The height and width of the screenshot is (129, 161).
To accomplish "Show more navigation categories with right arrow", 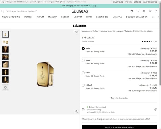I will click(x=158, y=17).
